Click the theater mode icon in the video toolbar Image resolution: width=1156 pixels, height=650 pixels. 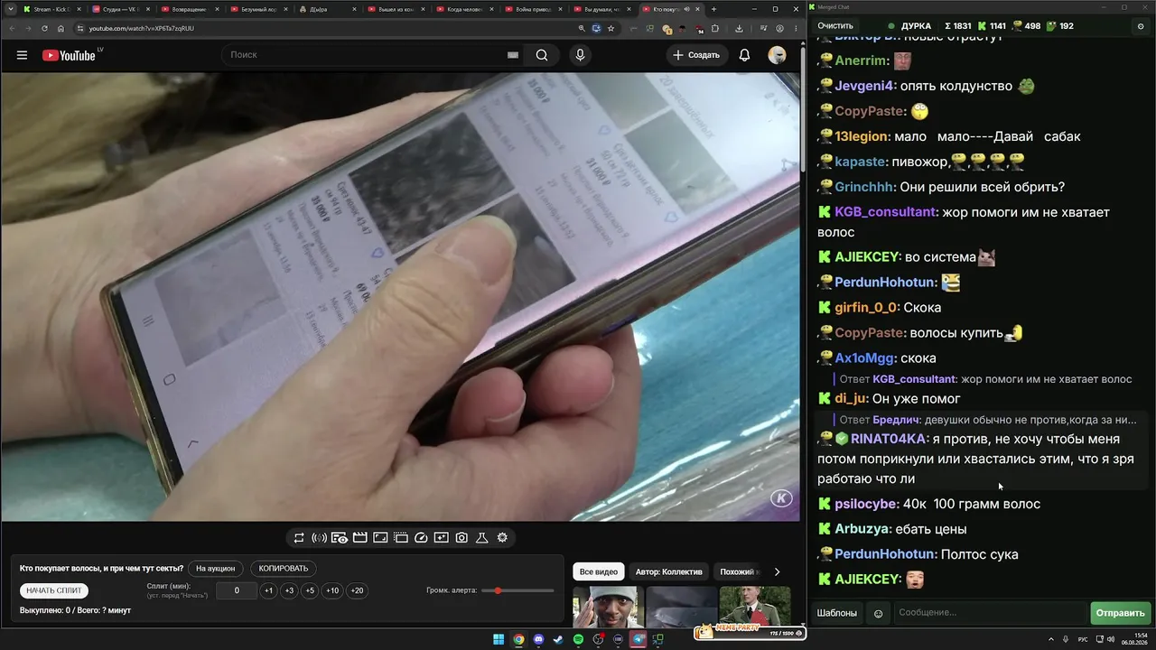(x=401, y=538)
